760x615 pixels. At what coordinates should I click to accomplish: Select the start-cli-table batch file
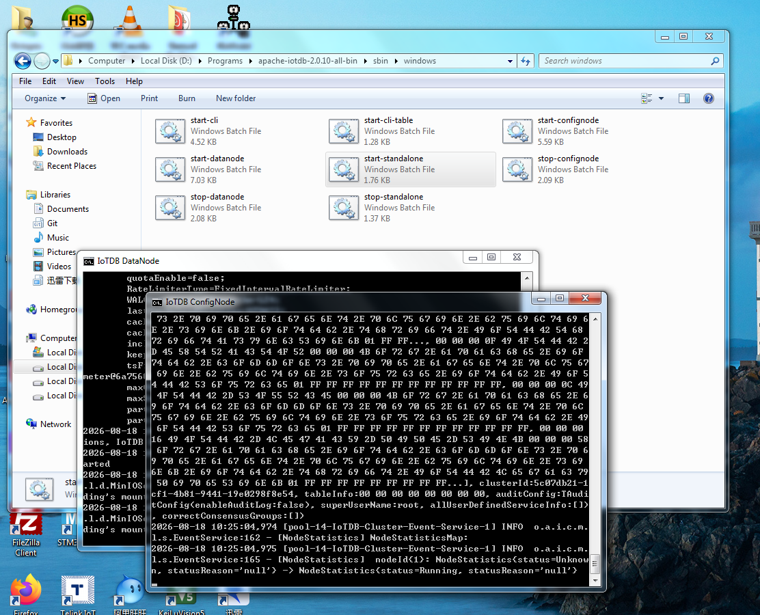[x=383, y=131]
